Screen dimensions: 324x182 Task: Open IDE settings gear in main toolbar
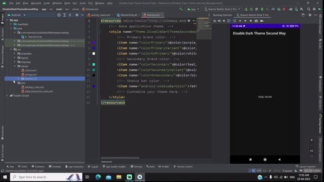coord(314,9)
